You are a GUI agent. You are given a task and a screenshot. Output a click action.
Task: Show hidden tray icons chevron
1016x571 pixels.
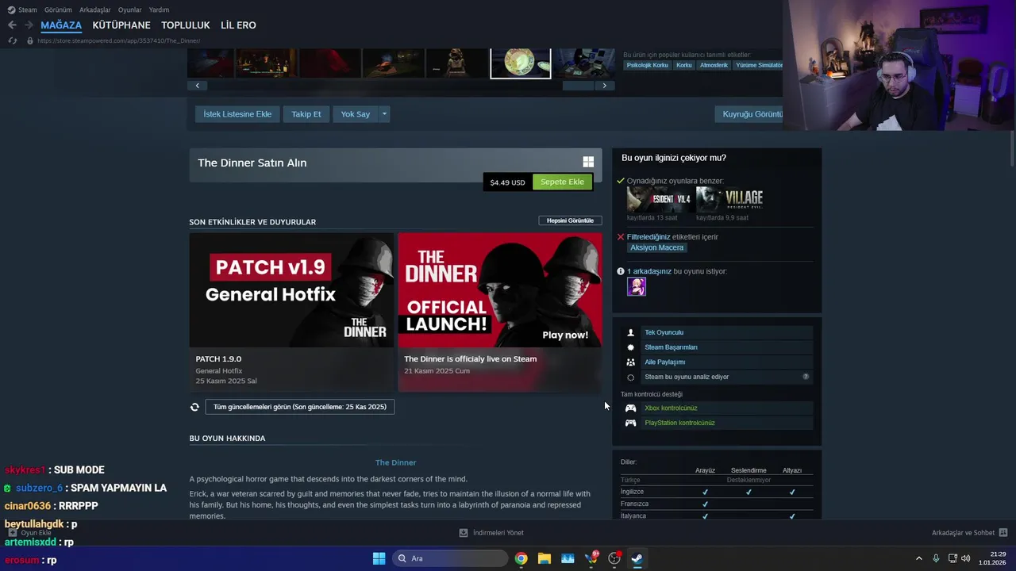(x=919, y=558)
